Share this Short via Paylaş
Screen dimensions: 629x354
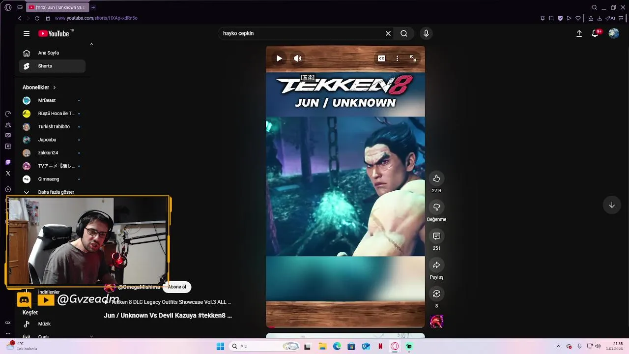[436, 265]
